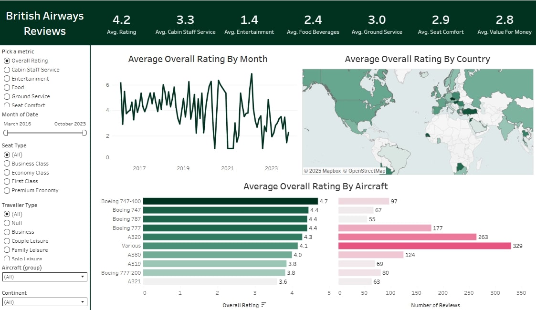Choose Entertainment as the metric

click(x=7, y=79)
